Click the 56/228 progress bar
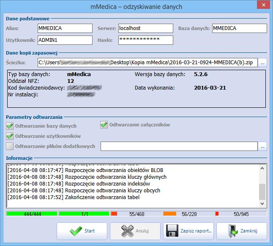This screenshot has height=246, width=273. [x=188, y=214]
